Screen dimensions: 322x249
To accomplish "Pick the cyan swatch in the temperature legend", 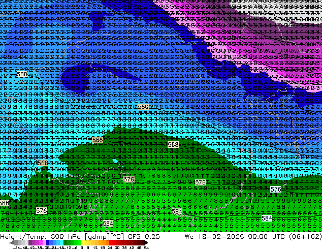I will pos(61,243).
